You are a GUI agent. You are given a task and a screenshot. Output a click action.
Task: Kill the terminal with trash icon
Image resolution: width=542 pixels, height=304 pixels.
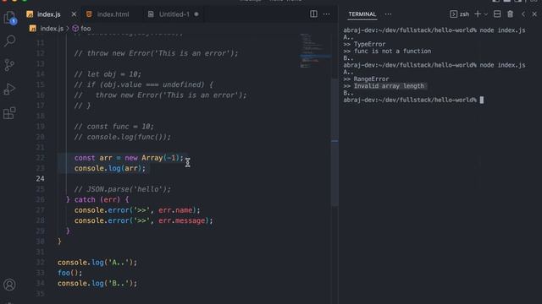pos(510,14)
